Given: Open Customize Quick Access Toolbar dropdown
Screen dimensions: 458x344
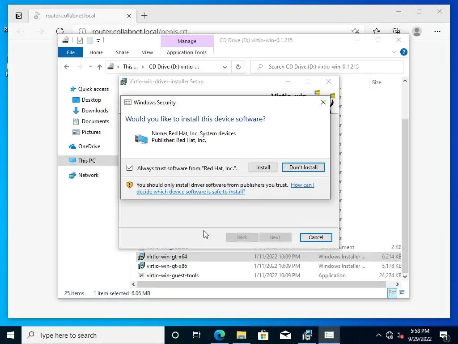Looking at the screenshot, I should pyautogui.click(x=98, y=40).
